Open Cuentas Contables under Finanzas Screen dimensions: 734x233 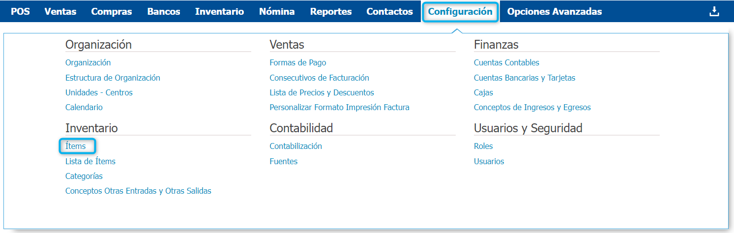click(x=506, y=62)
